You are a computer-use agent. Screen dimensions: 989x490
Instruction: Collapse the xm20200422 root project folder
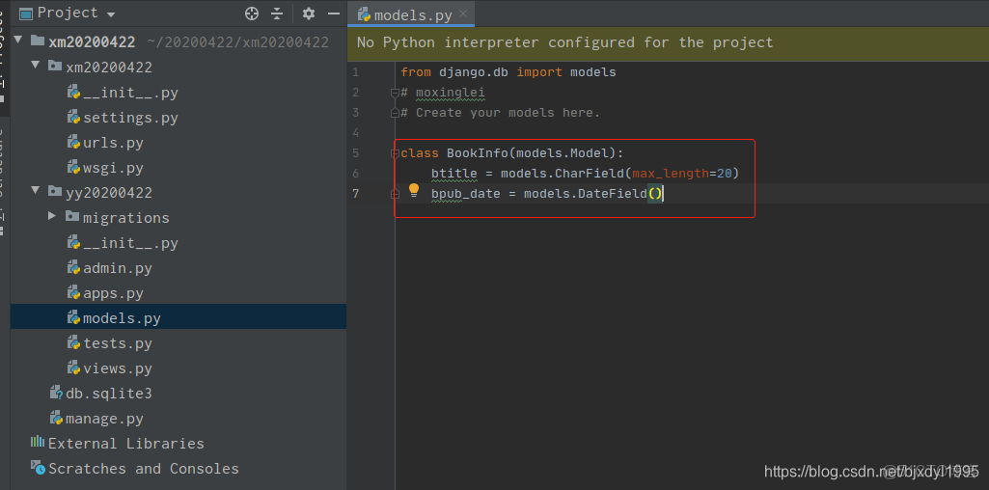tap(17, 40)
